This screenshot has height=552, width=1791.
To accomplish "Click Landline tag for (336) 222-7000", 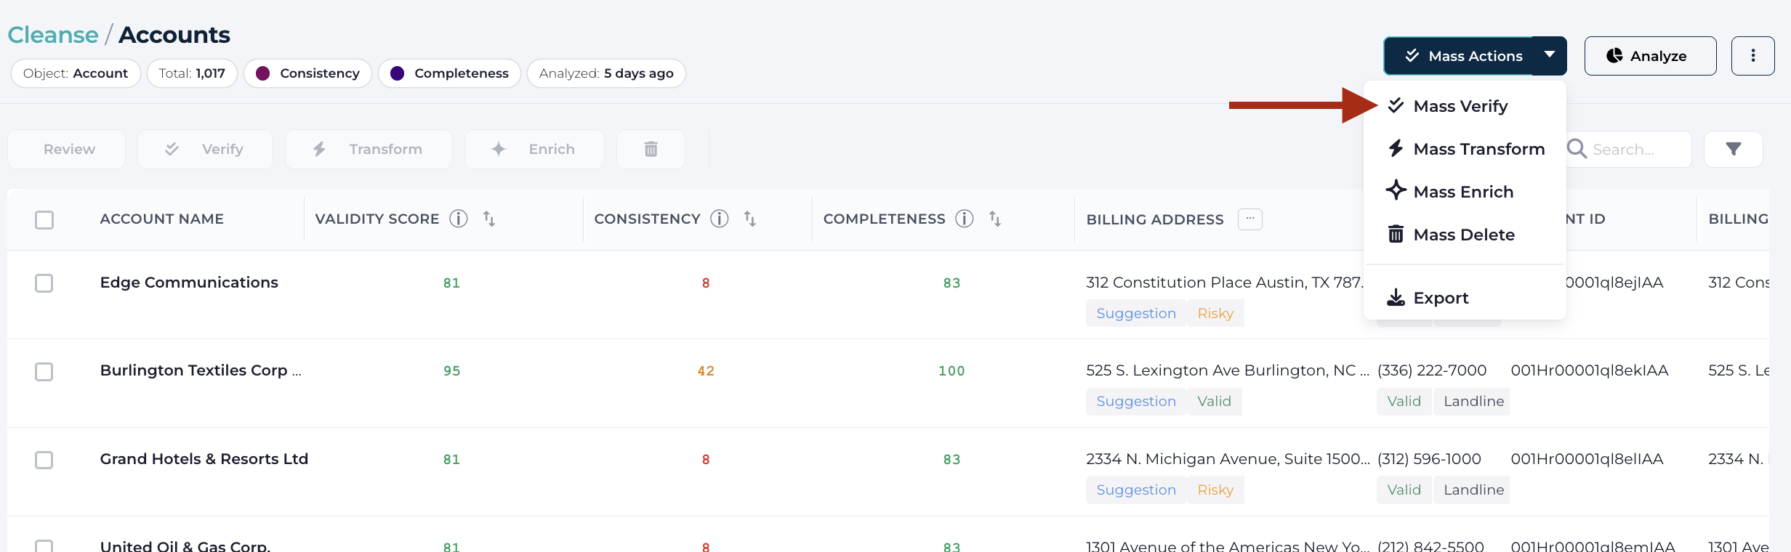I will pos(1473,402).
